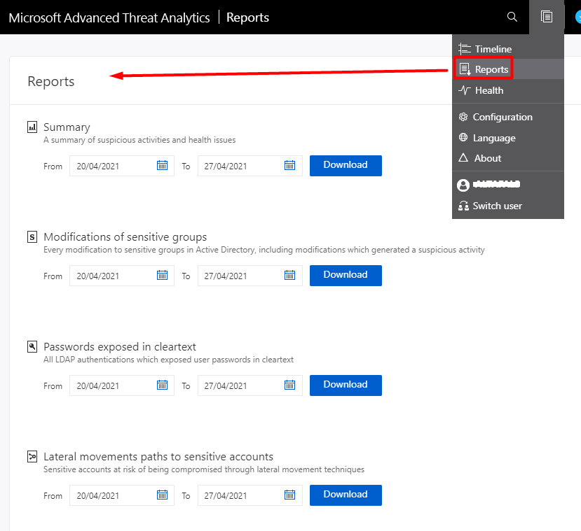Select Reports from the menu
581x531 pixels.
(x=508, y=69)
